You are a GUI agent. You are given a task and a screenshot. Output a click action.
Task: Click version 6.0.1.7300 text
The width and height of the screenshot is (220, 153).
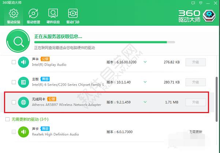(x=120, y=132)
